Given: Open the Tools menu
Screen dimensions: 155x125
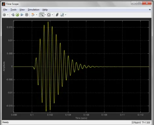Looking at the screenshot, I should [13, 10].
